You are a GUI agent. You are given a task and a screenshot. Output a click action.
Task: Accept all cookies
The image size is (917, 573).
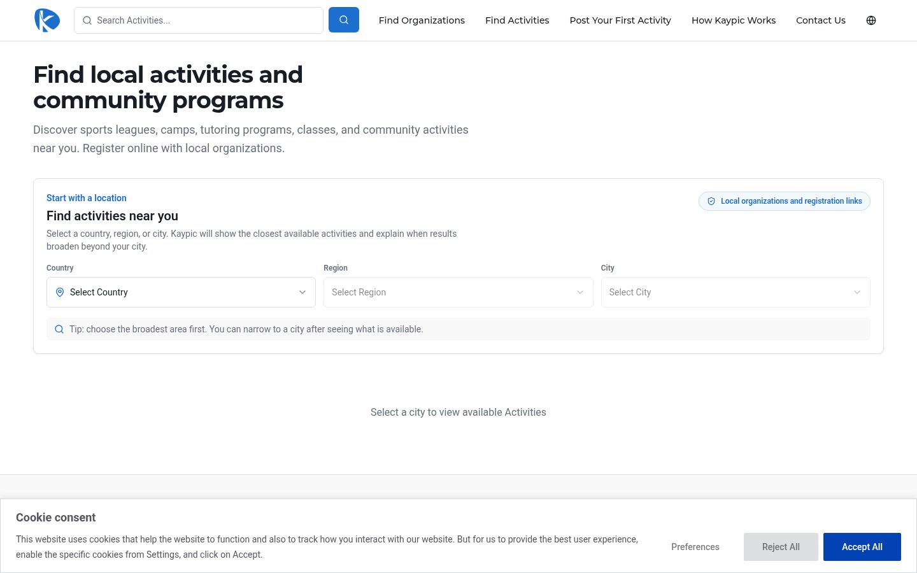(862, 547)
